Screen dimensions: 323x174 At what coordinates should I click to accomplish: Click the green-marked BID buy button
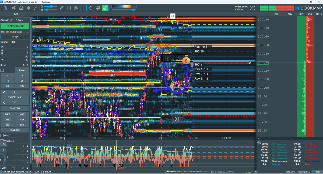(x=8, y=125)
